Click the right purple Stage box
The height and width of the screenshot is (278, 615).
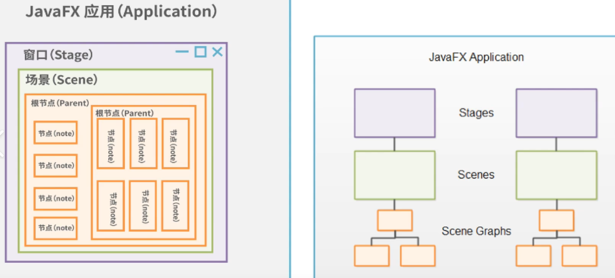click(x=556, y=113)
